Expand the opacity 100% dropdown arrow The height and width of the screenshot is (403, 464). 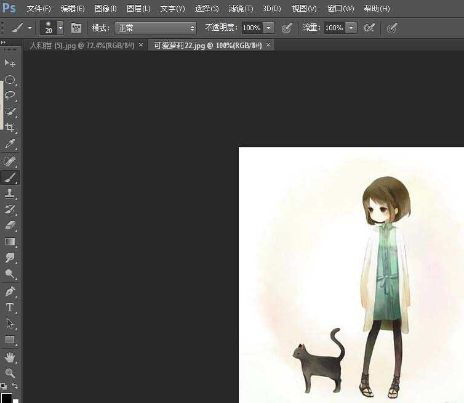tap(270, 28)
